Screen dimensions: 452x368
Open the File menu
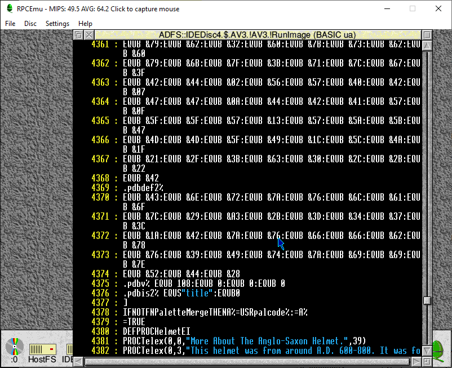tap(10, 24)
